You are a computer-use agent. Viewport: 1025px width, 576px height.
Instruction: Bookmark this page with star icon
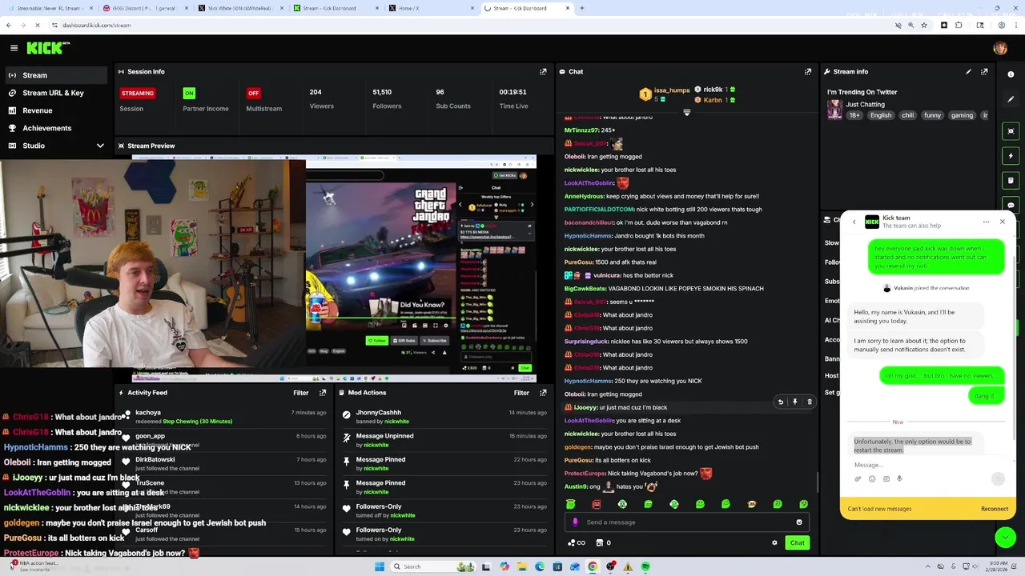(923, 25)
